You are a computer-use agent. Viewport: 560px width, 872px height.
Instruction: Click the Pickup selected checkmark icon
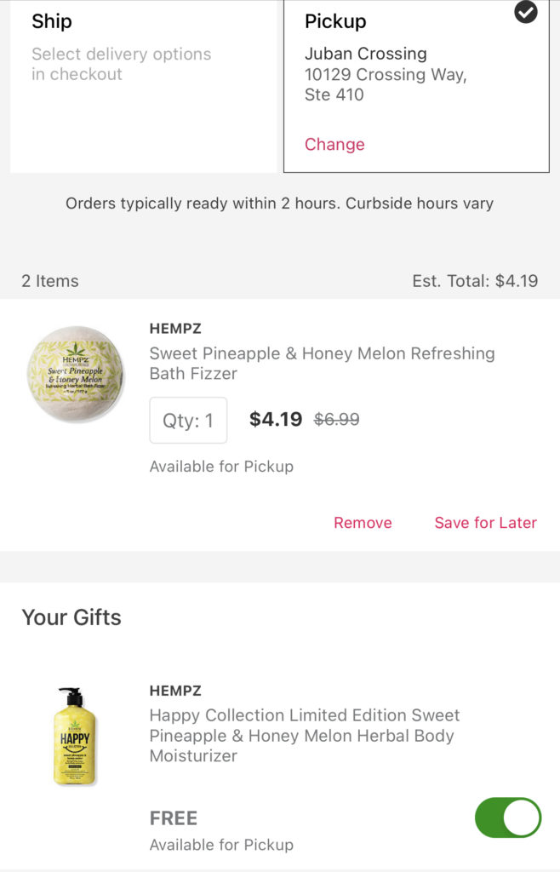point(526,12)
